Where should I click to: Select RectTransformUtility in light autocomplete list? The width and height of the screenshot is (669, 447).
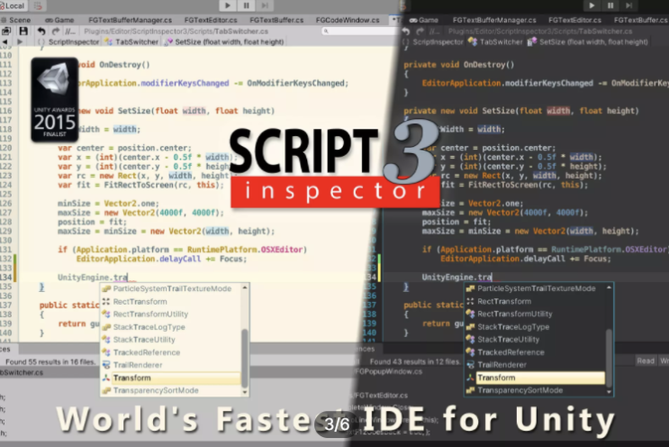click(171, 314)
